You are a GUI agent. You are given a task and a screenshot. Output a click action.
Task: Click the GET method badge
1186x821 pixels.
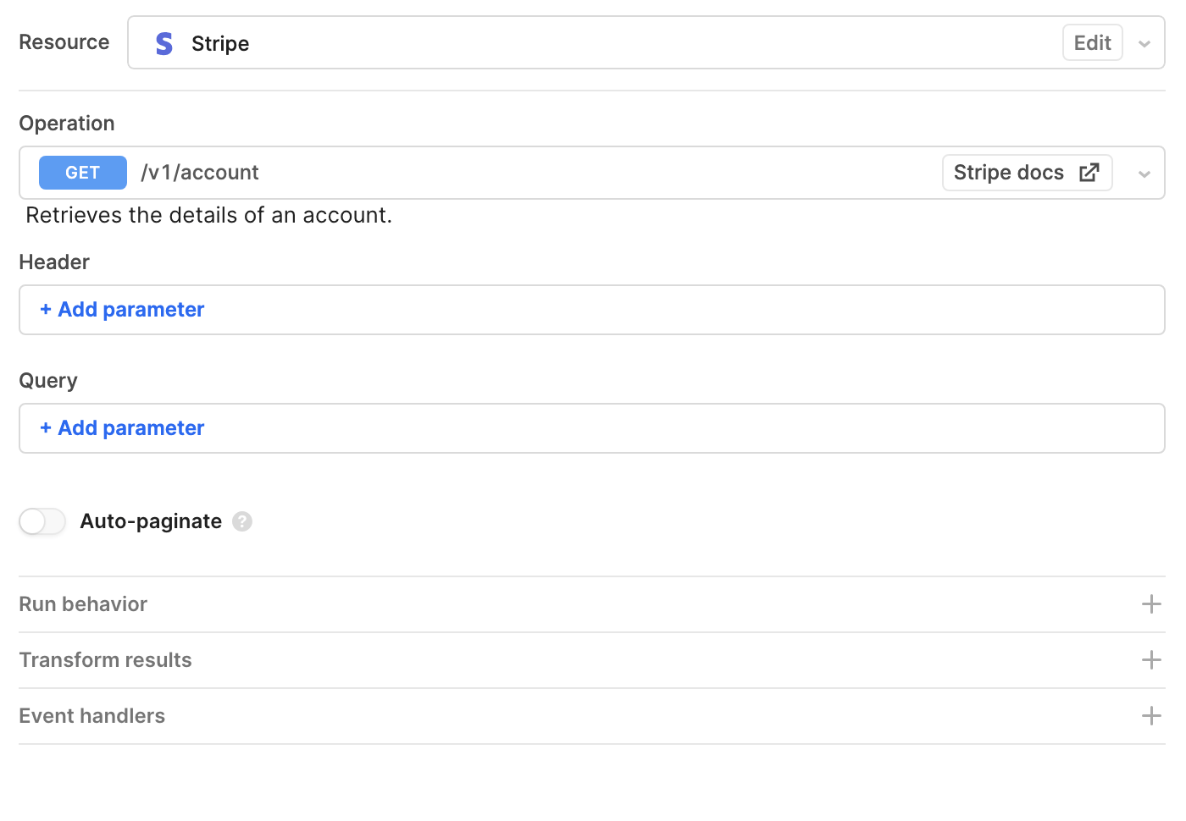83,173
